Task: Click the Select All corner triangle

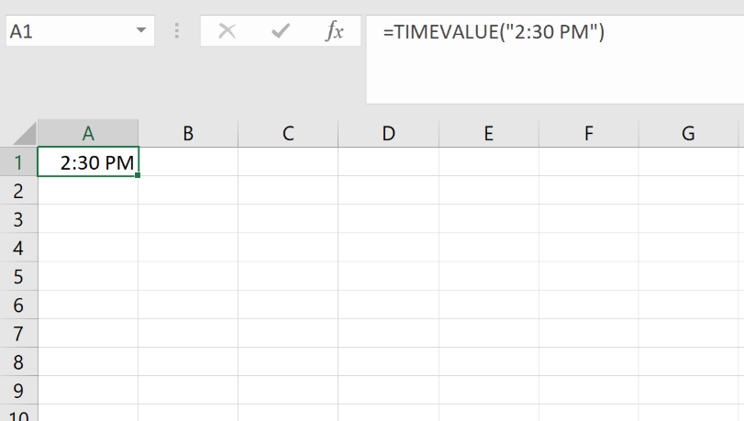Action: (22, 133)
